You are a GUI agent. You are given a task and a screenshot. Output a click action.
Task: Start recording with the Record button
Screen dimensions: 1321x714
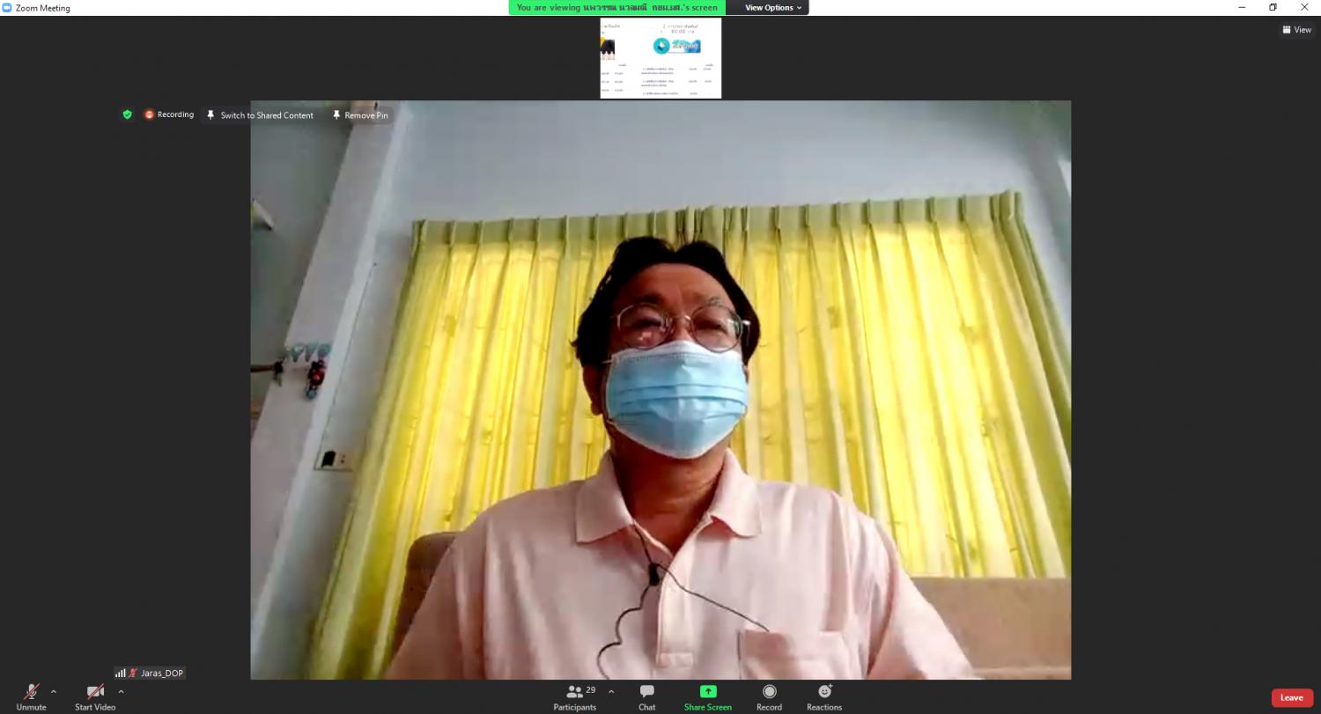(769, 697)
